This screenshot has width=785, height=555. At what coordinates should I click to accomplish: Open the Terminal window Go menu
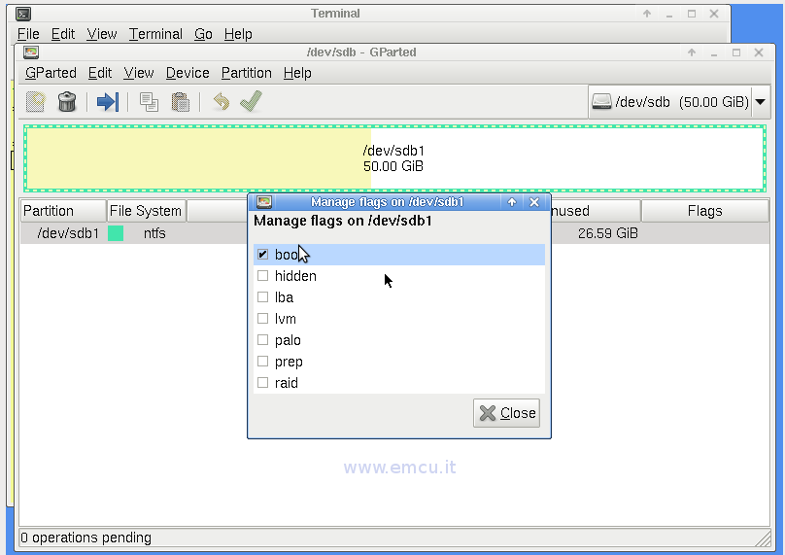click(x=203, y=34)
